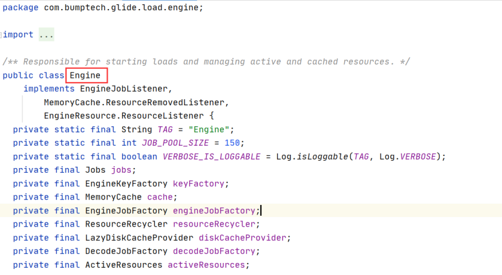Click the Log.isLoggable method call
This screenshot has width=502, height=275.
click(312, 157)
